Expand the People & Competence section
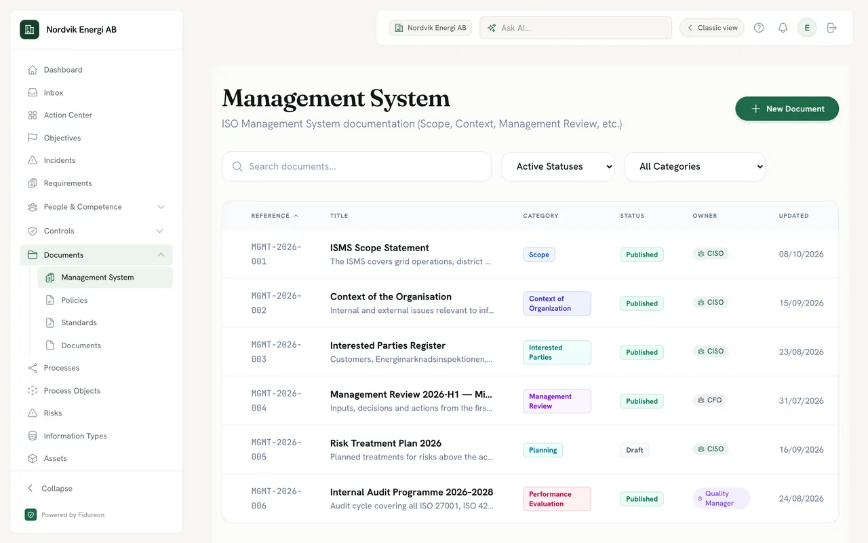This screenshot has width=868, height=543. coord(96,207)
